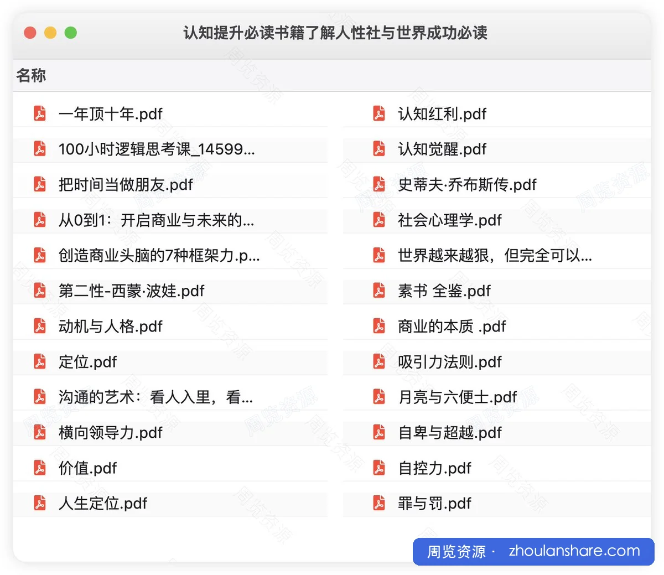
Task: Click PDF icon of 商业的本质 .pdf
Action: 379,326
